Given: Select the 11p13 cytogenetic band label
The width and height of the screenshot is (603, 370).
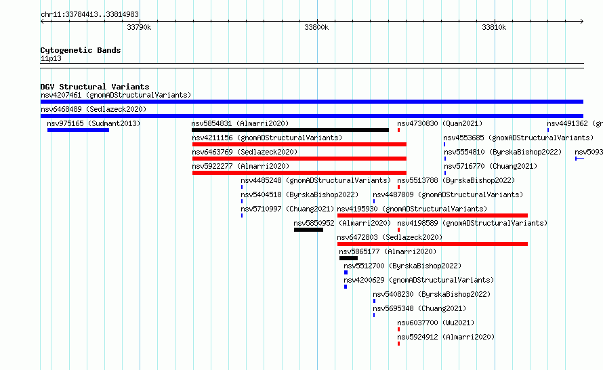Looking at the screenshot, I should click(51, 58).
